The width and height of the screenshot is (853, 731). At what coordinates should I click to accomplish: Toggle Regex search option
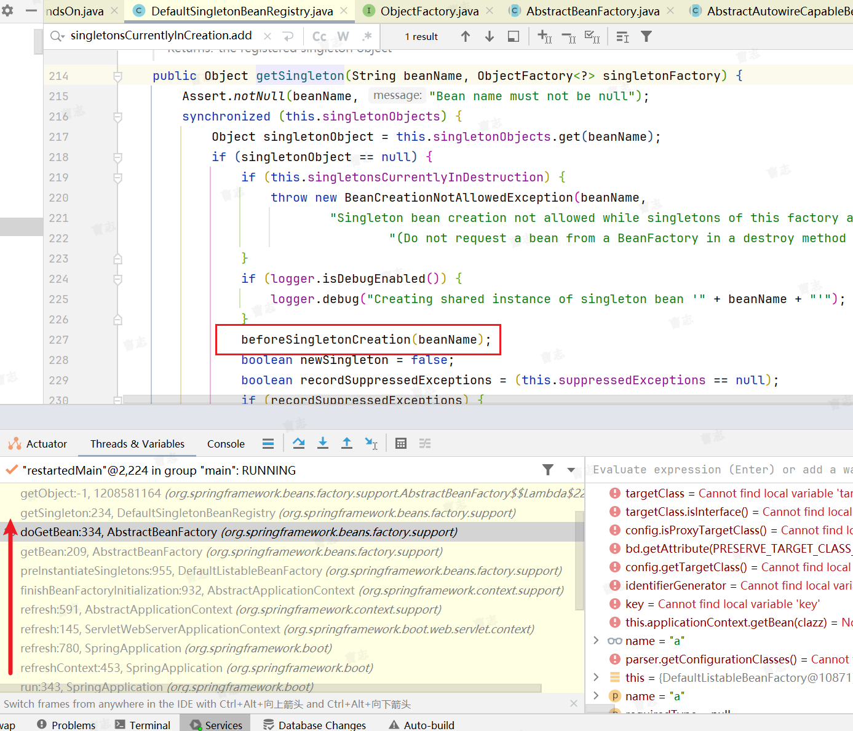pos(367,36)
